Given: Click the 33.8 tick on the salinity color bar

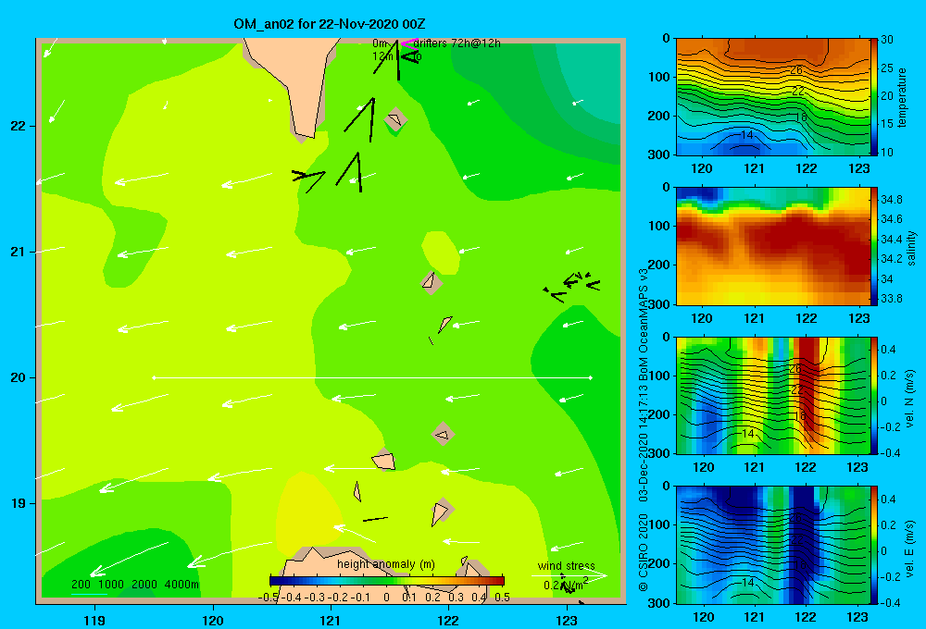Looking at the screenshot, I should click(891, 299).
